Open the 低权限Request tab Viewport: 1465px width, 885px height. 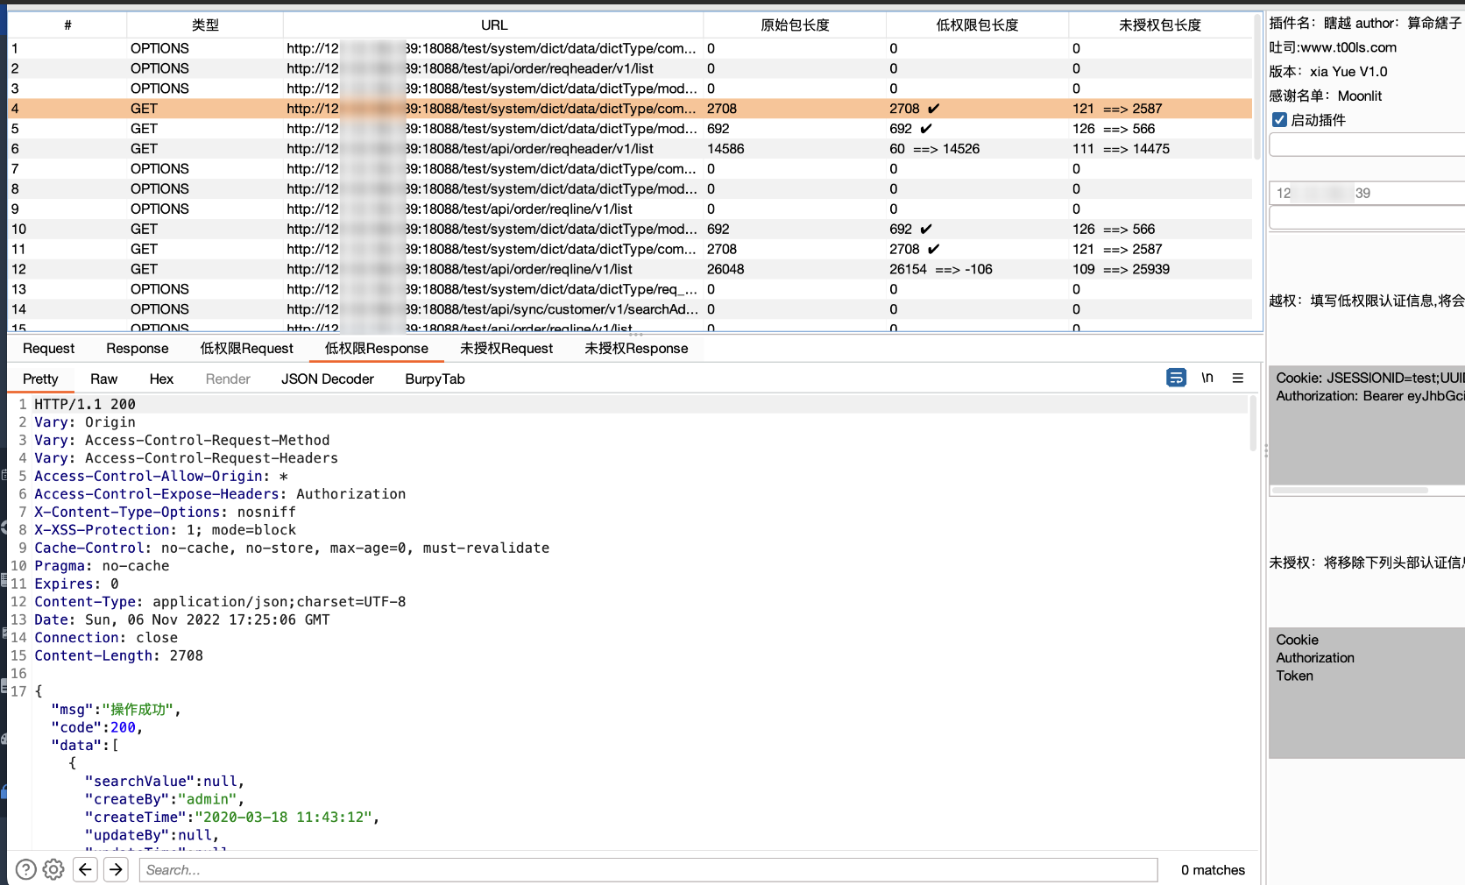[x=247, y=349]
